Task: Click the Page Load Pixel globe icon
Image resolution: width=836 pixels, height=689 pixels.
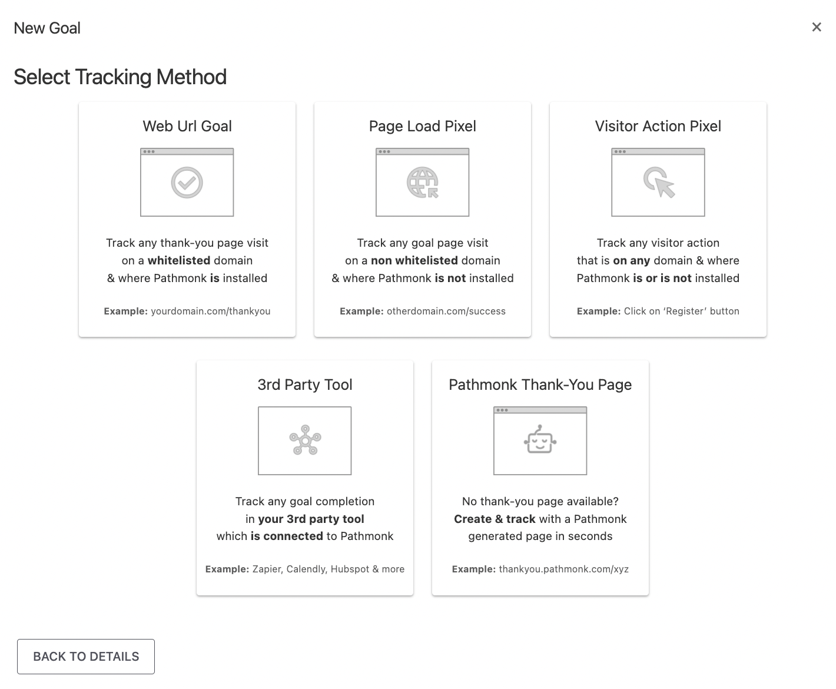Action: click(x=422, y=183)
